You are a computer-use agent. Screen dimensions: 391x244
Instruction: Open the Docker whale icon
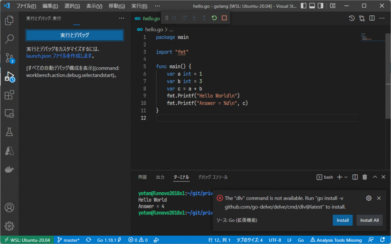pyautogui.click(x=9, y=170)
